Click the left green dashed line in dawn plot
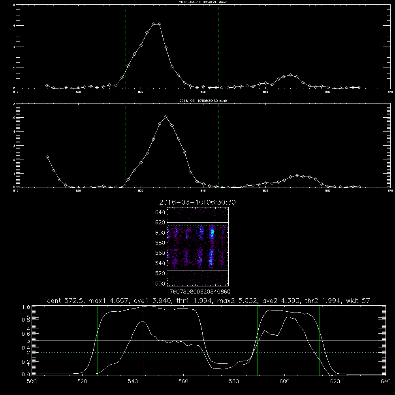 click(126, 47)
